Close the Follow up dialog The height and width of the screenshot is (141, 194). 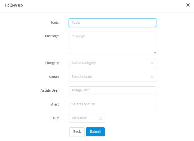tap(188, 5)
